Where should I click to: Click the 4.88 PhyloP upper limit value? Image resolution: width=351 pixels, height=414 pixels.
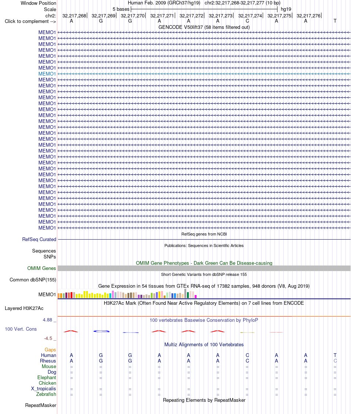47,320
